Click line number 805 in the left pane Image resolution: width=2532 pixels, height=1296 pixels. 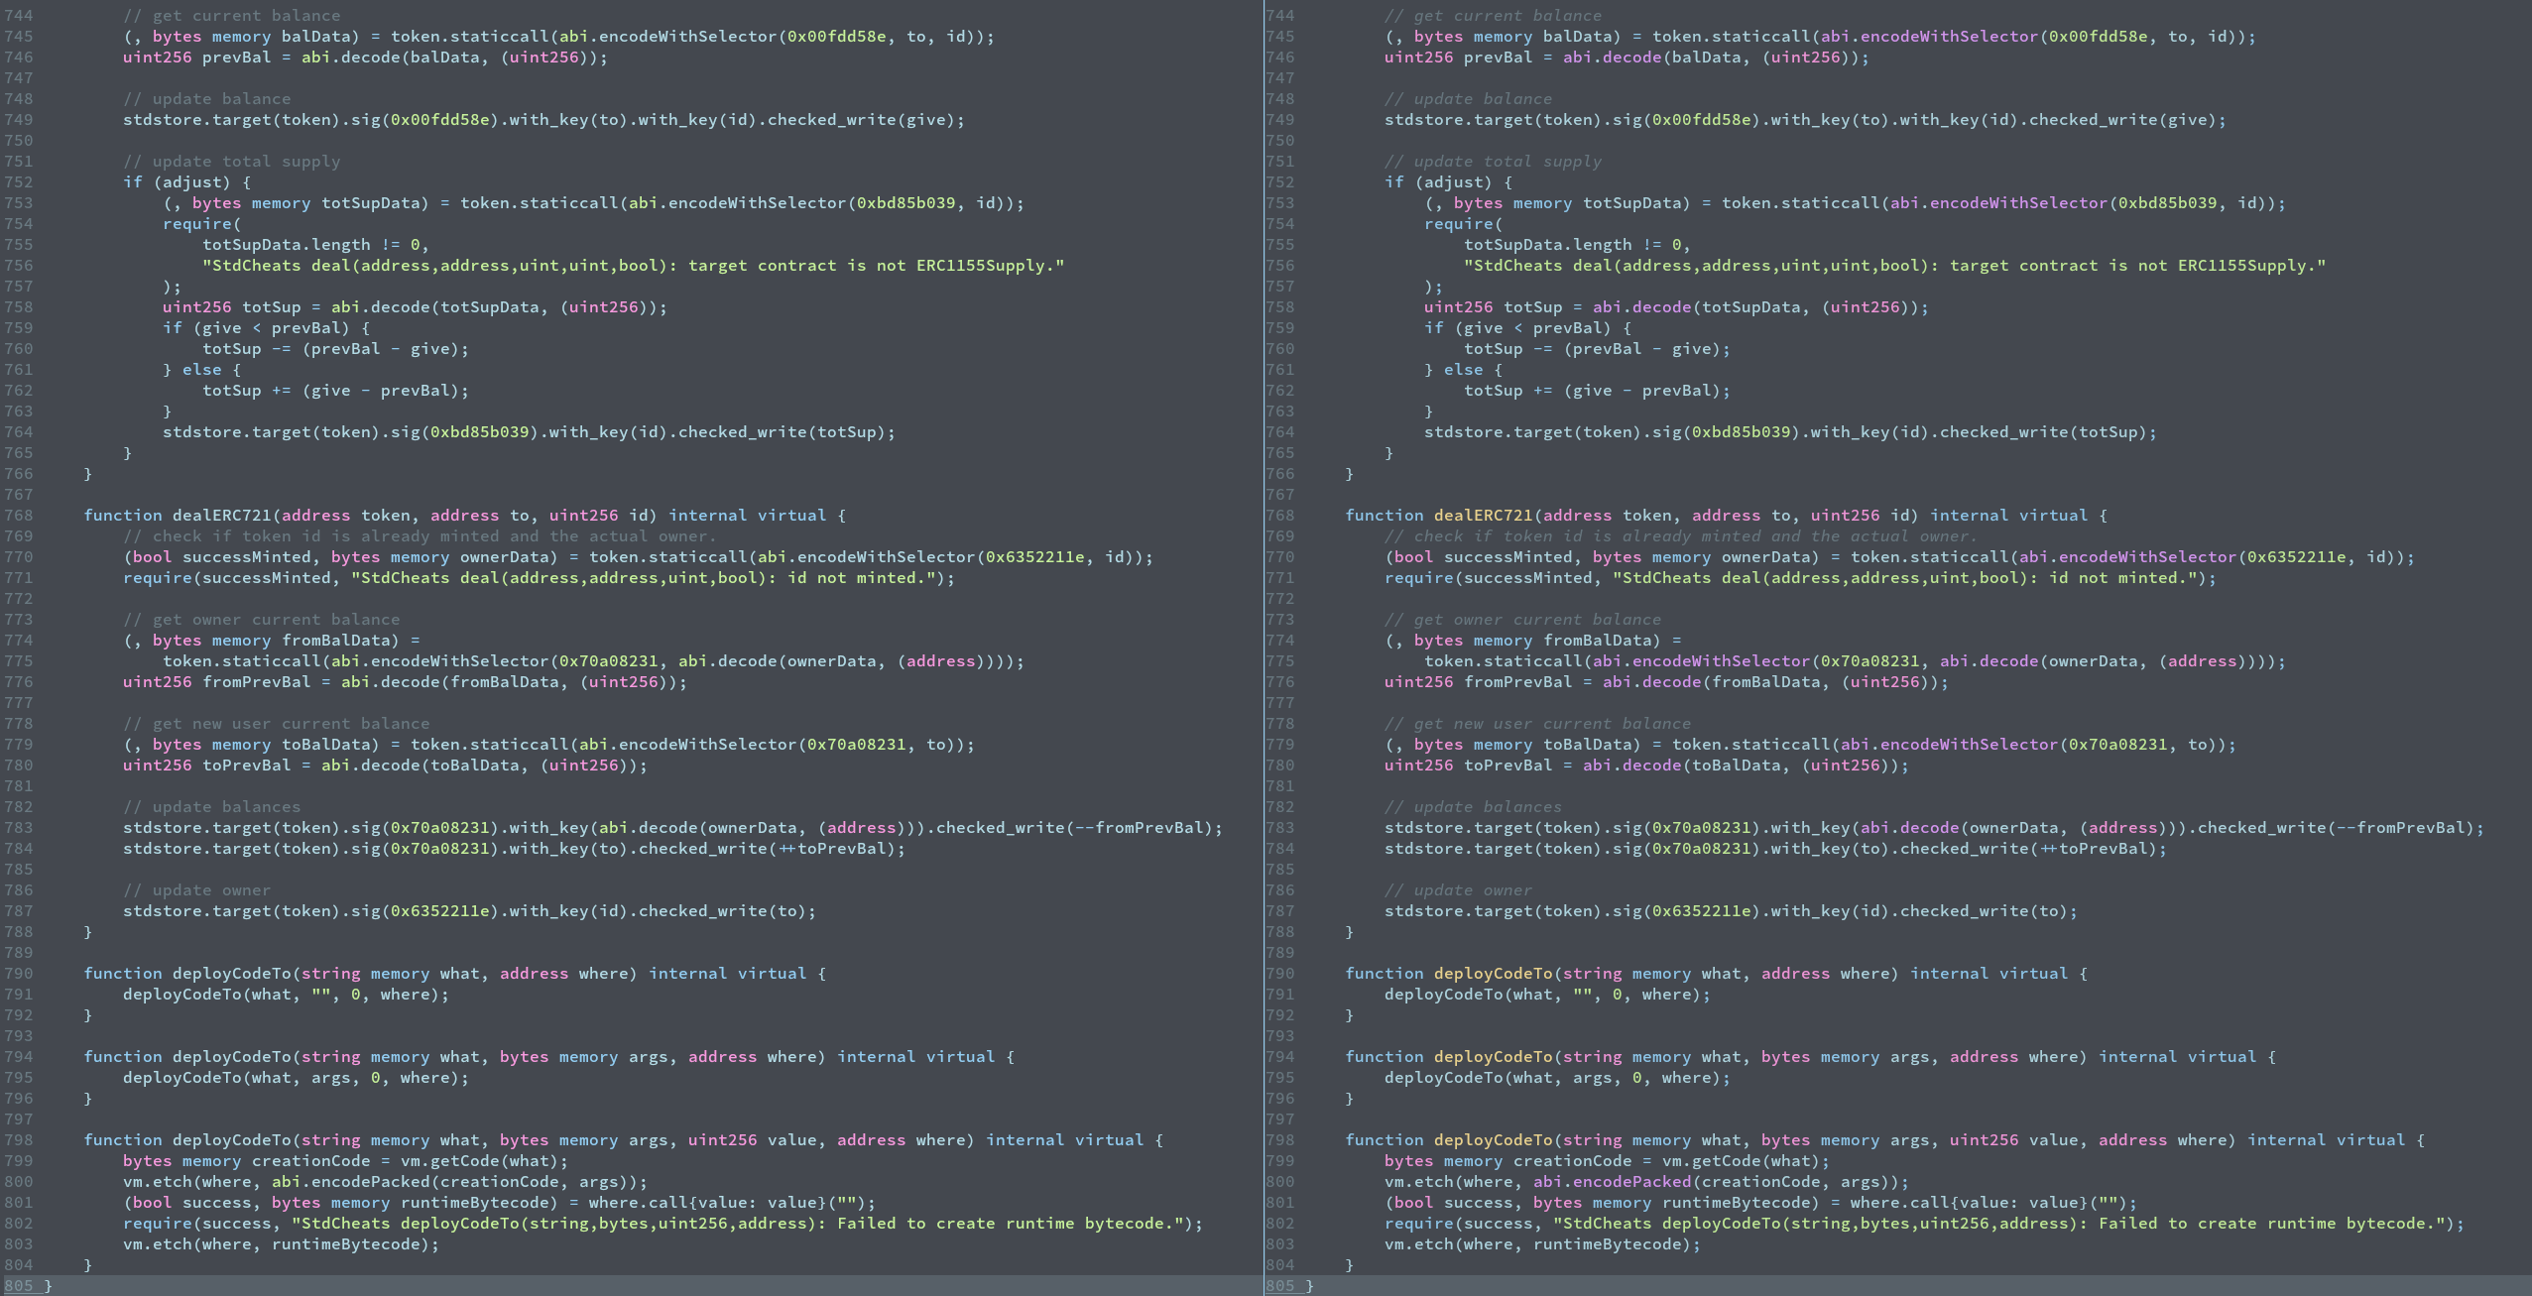pyautogui.click(x=18, y=1286)
